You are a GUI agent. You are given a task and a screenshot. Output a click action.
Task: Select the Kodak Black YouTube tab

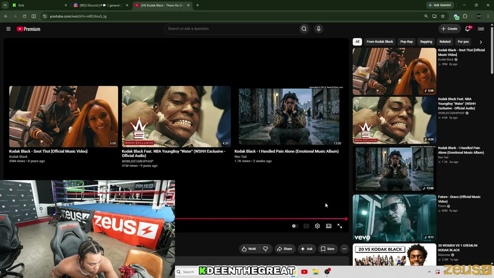[x=162, y=5]
